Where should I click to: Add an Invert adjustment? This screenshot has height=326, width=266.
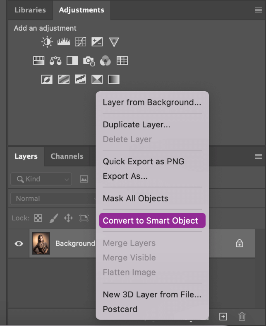(47, 79)
